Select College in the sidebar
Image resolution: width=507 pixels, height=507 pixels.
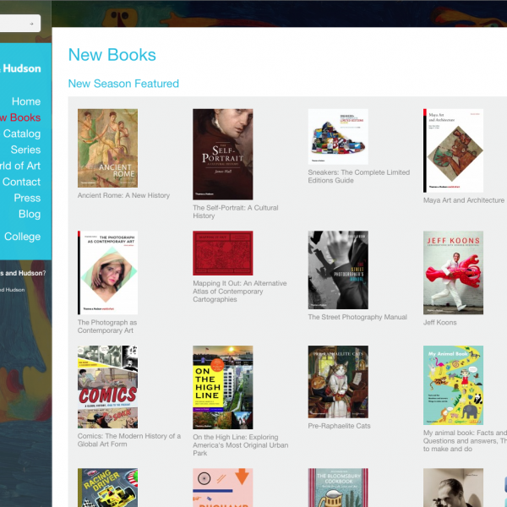23,237
